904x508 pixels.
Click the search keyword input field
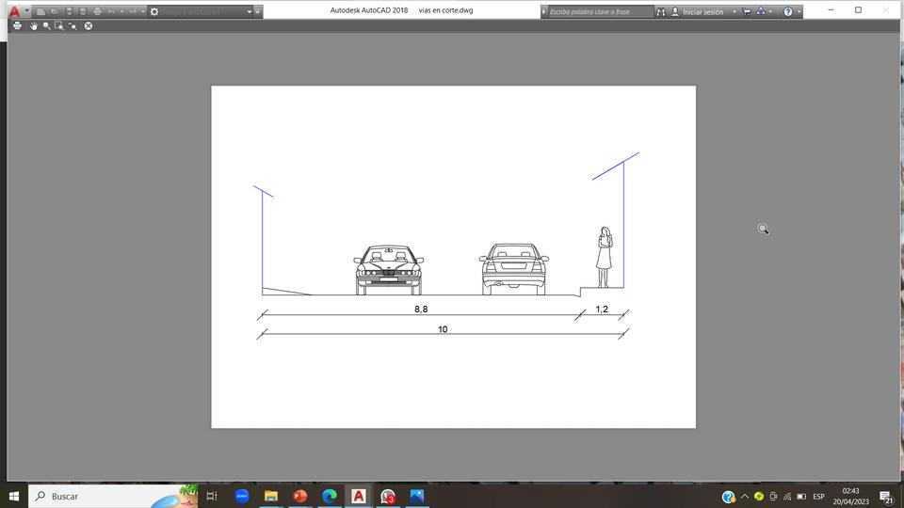click(600, 11)
